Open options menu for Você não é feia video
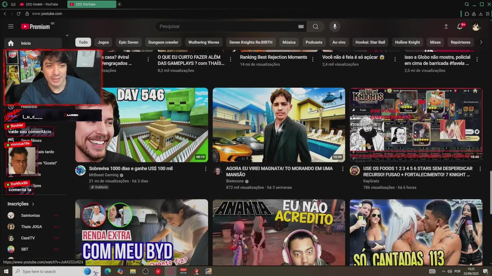Viewport: 492px width, 276px height. 395,59
